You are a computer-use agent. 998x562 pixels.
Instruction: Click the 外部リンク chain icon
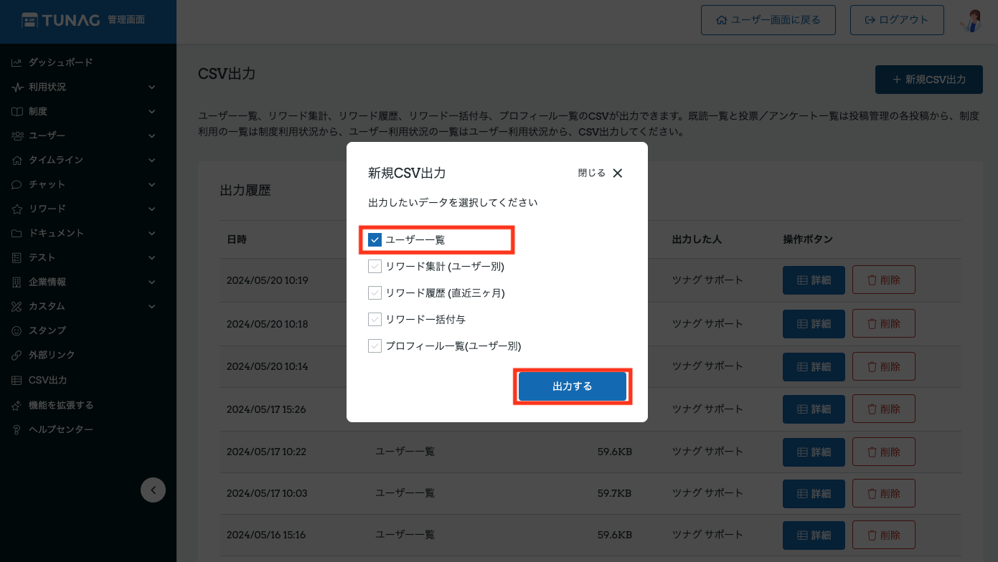(17, 356)
